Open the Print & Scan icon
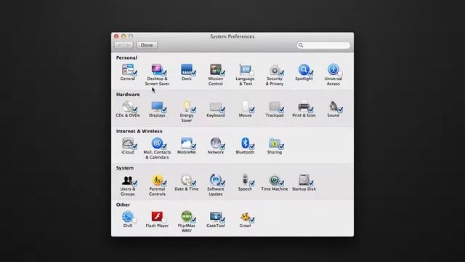Viewport: 465px width, 262px height. click(304, 106)
